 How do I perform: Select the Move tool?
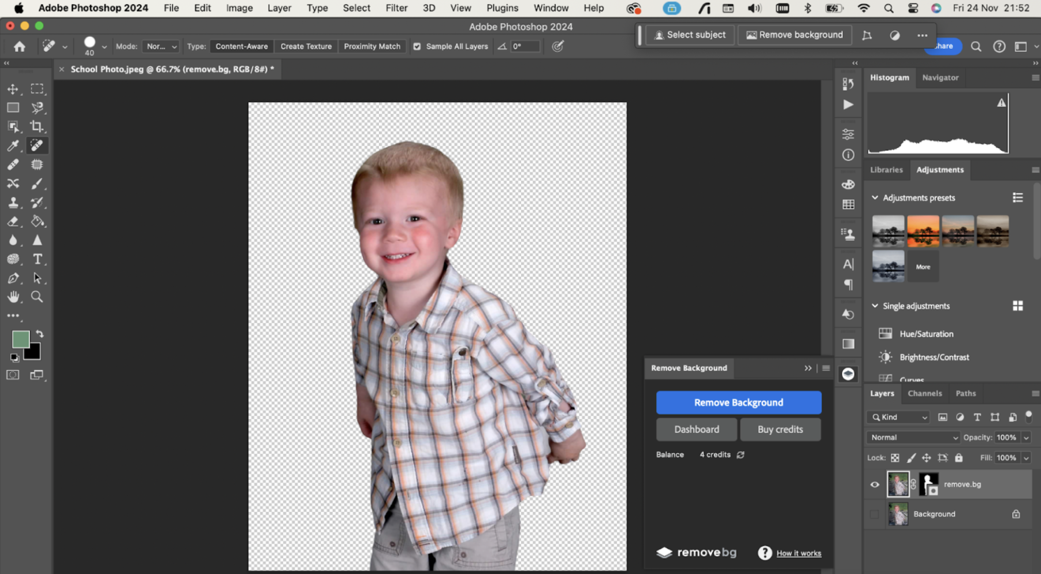[x=13, y=89]
